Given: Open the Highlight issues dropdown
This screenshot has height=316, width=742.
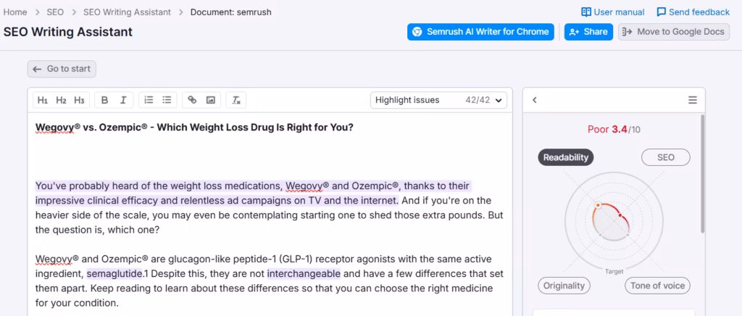Looking at the screenshot, I should 438,100.
